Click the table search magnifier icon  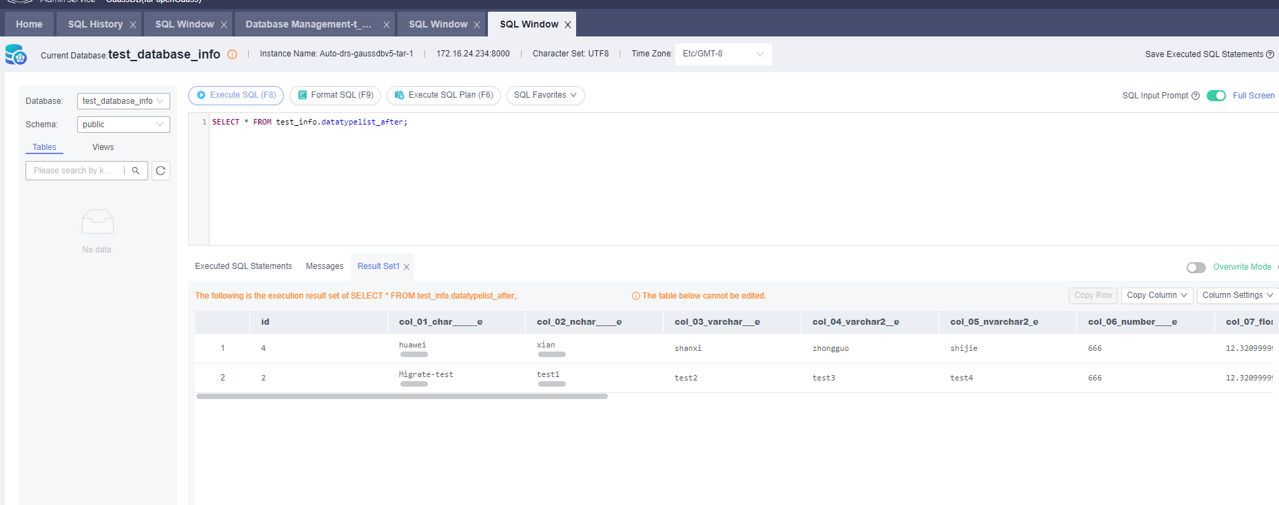pos(136,171)
